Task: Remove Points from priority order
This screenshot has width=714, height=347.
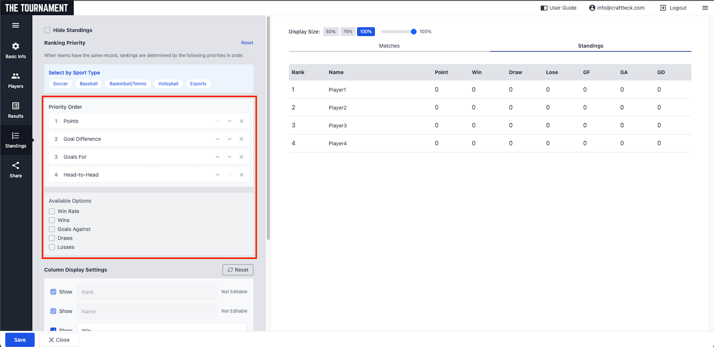Action: point(241,121)
